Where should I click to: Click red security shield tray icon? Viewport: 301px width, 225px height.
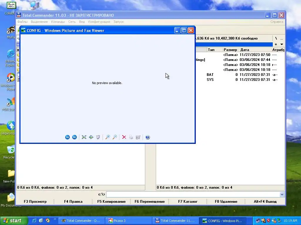click(x=269, y=221)
